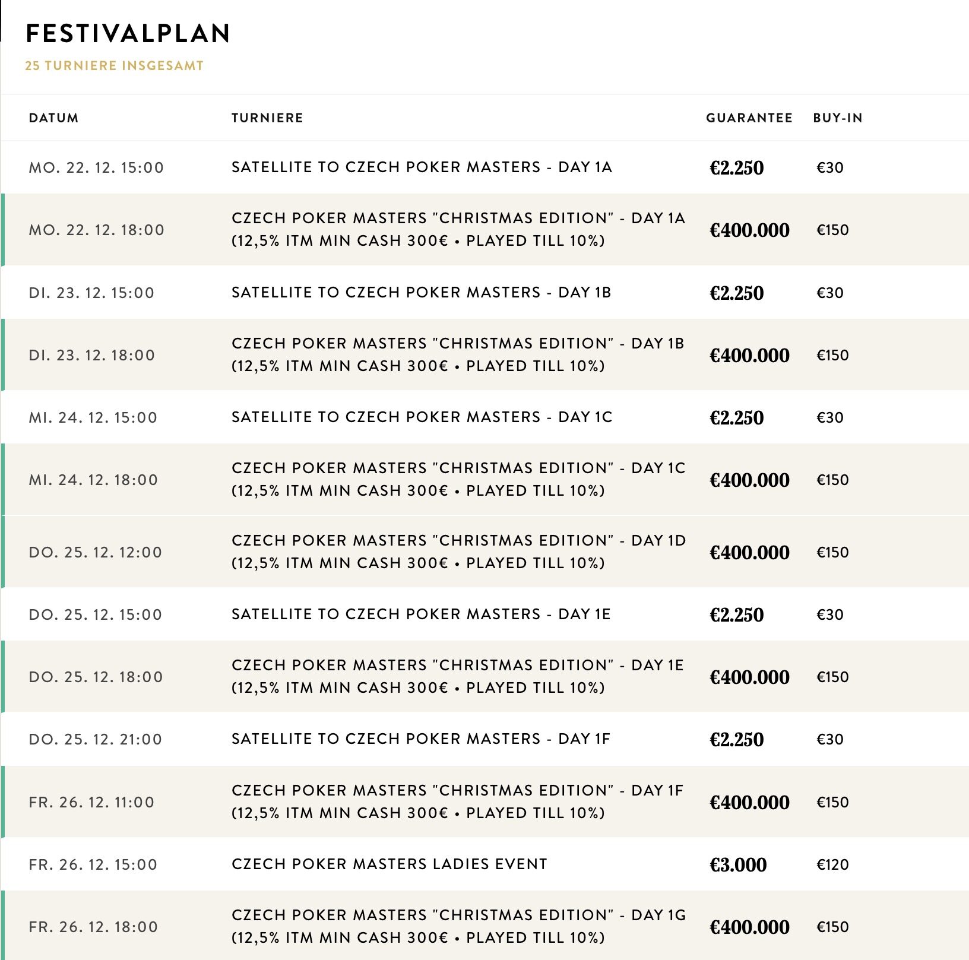Click the BUY-IN column header
The image size is (969, 960).
tap(838, 118)
